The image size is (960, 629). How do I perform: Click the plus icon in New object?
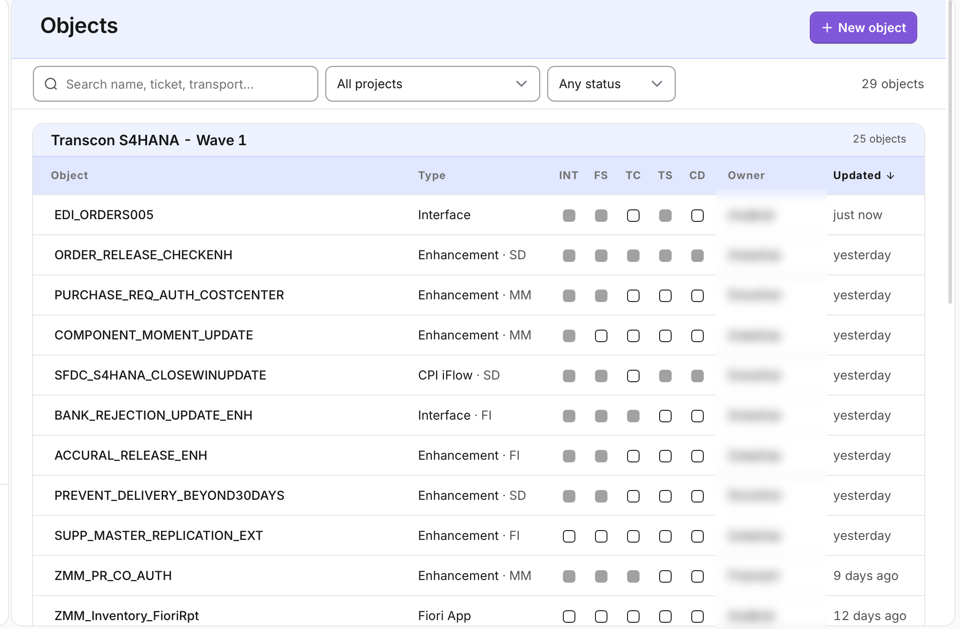(827, 28)
